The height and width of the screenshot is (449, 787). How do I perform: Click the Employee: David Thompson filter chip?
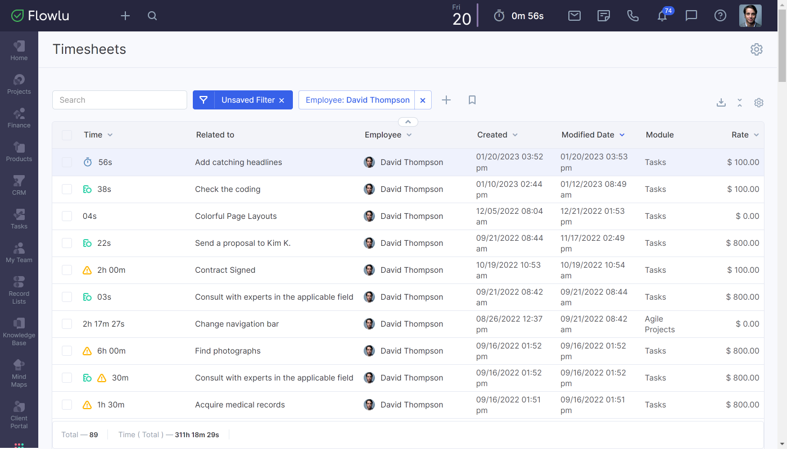(358, 100)
